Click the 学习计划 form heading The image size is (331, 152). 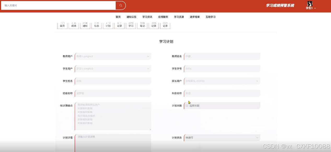[x=166, y=41]
